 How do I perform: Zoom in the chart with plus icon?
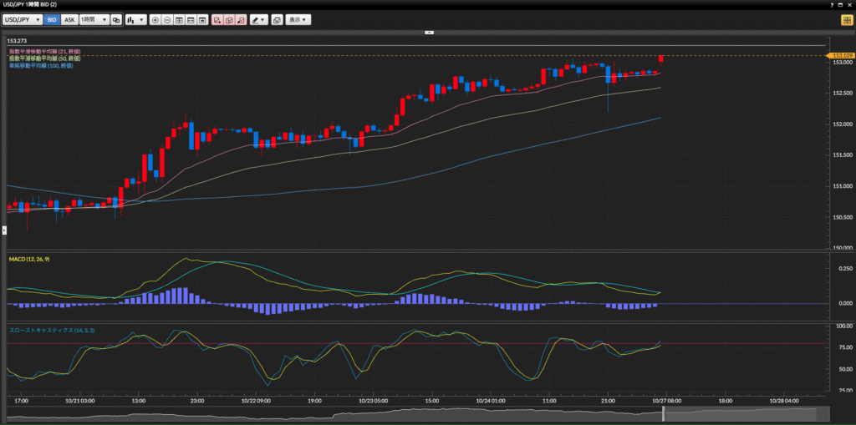(155, 19)
